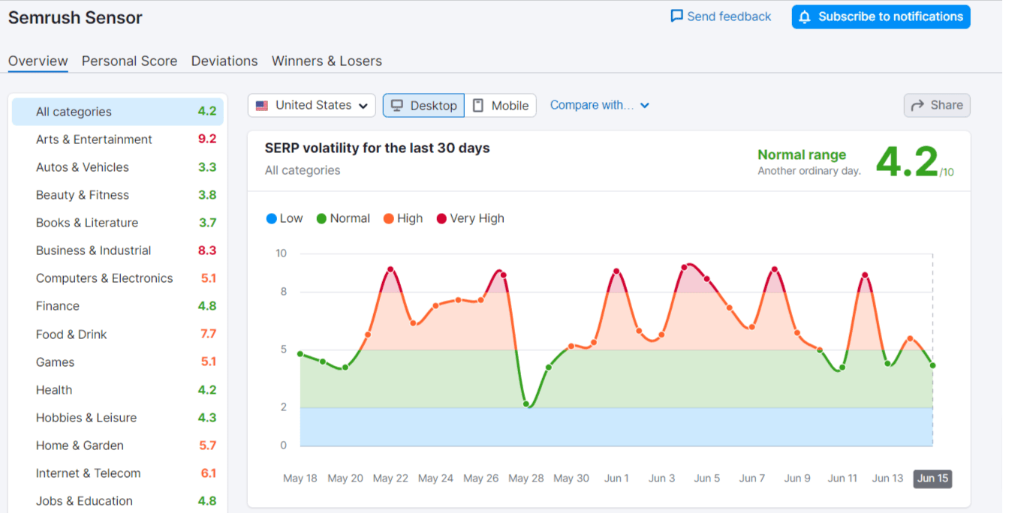This screenshot has width=1024, height=513.
Task: Select the Computers & Electronics category
Action: [x=104, y=278]
